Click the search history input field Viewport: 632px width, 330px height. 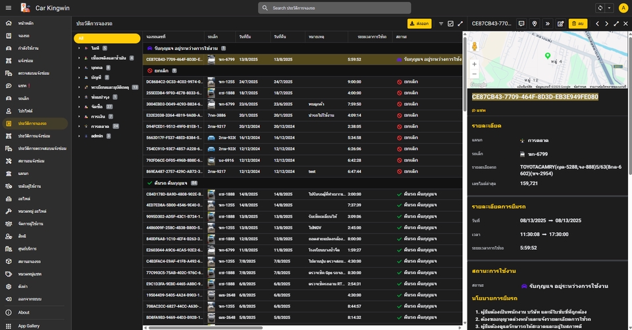334,8
